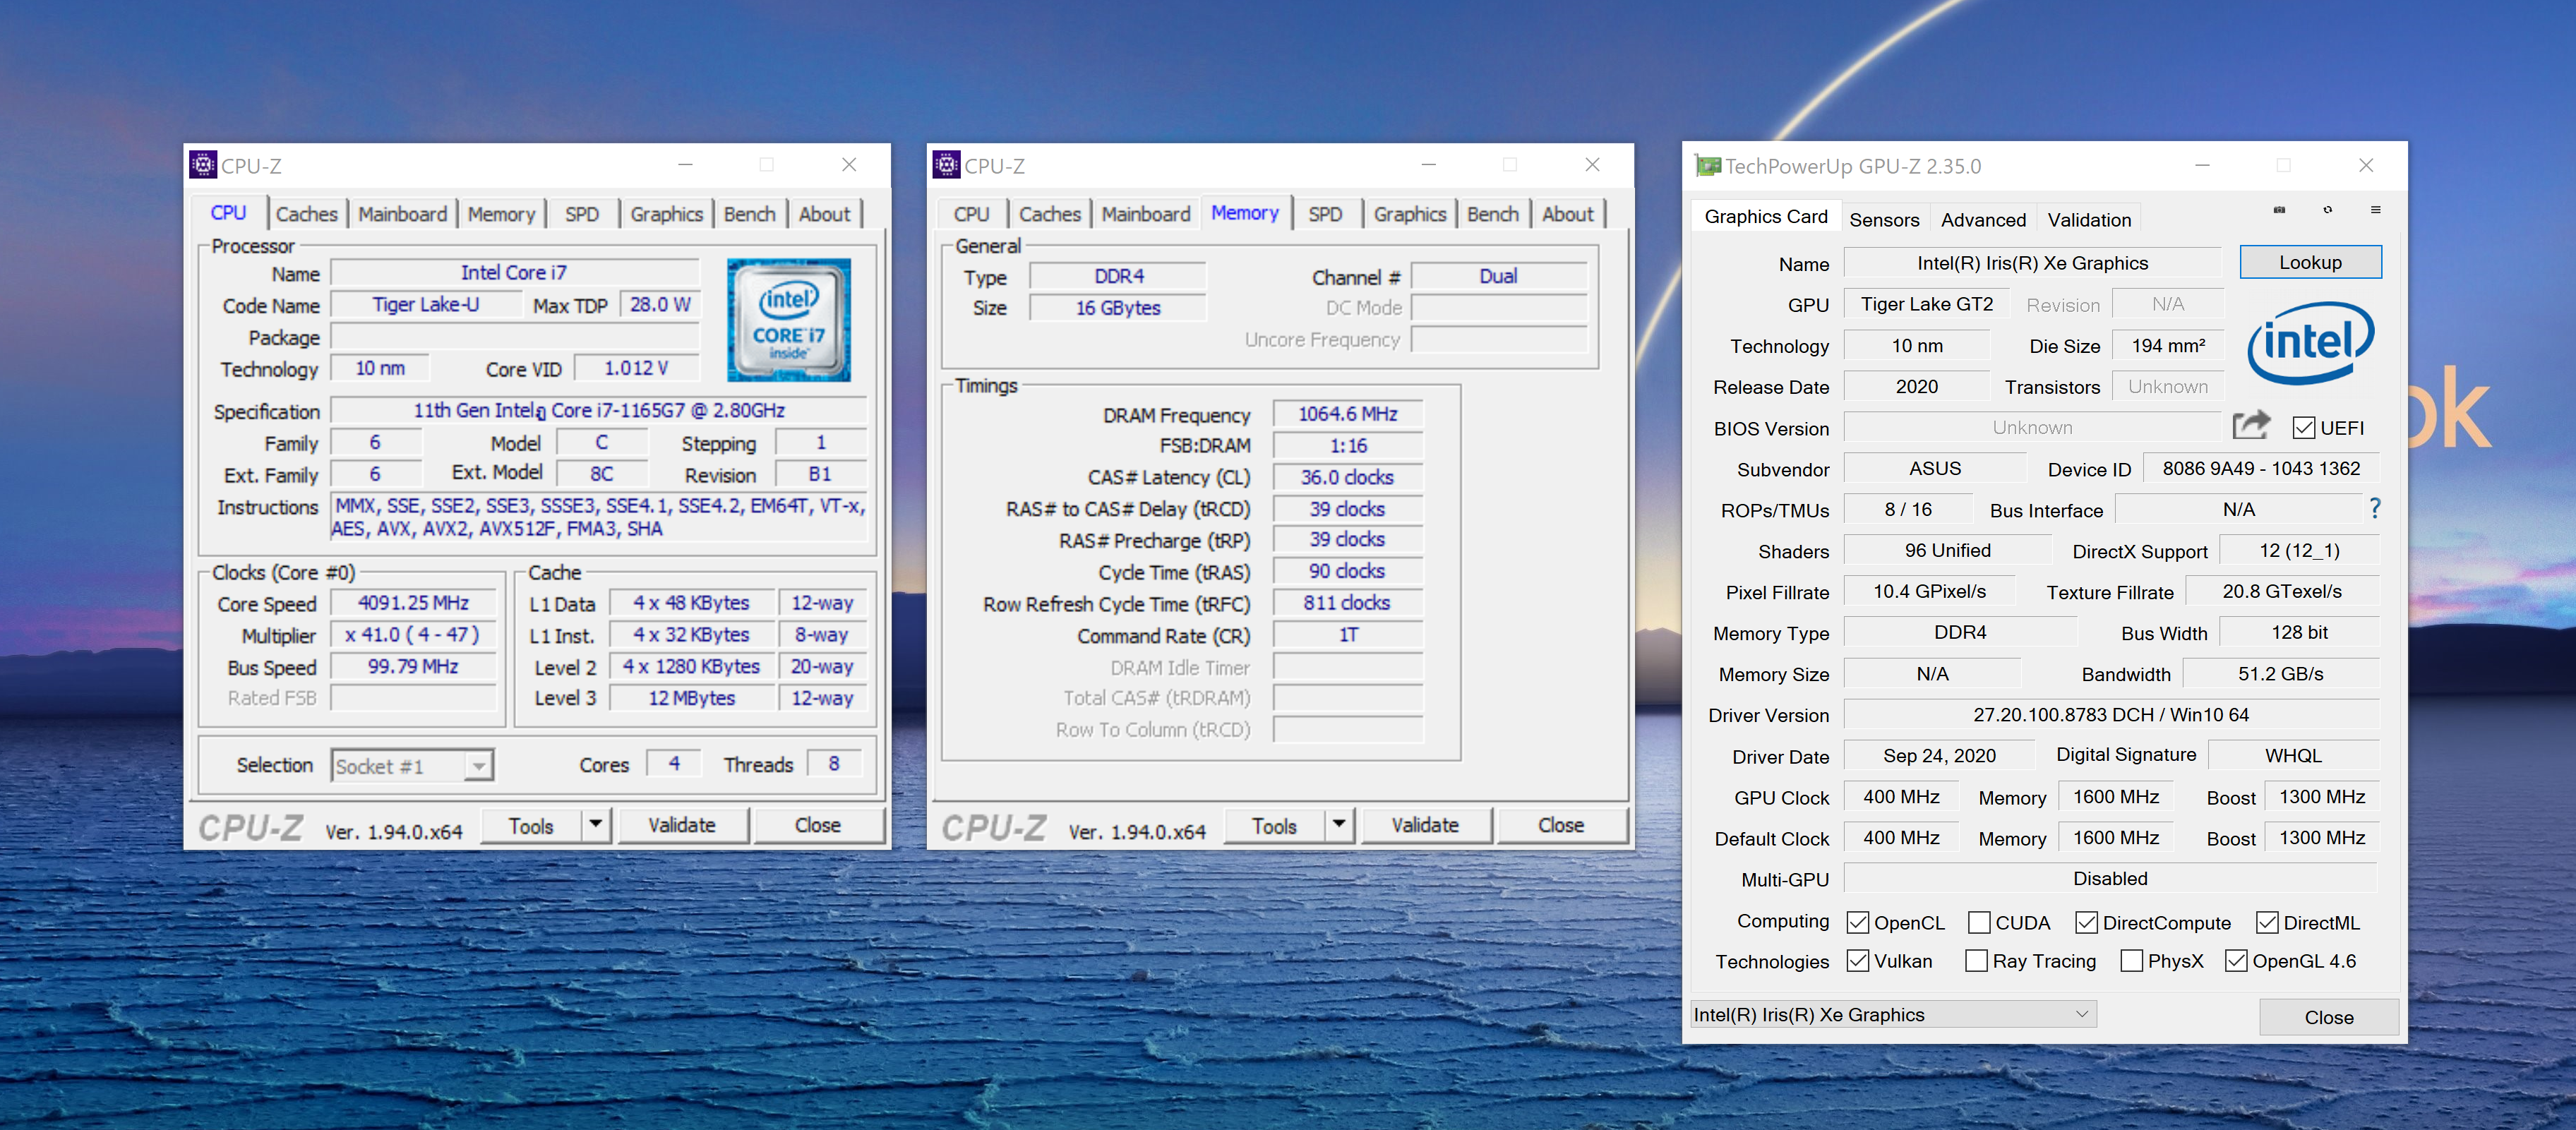
Task: Click Close button in Memory CPU-Z window
Action: tap(1561, 825)
